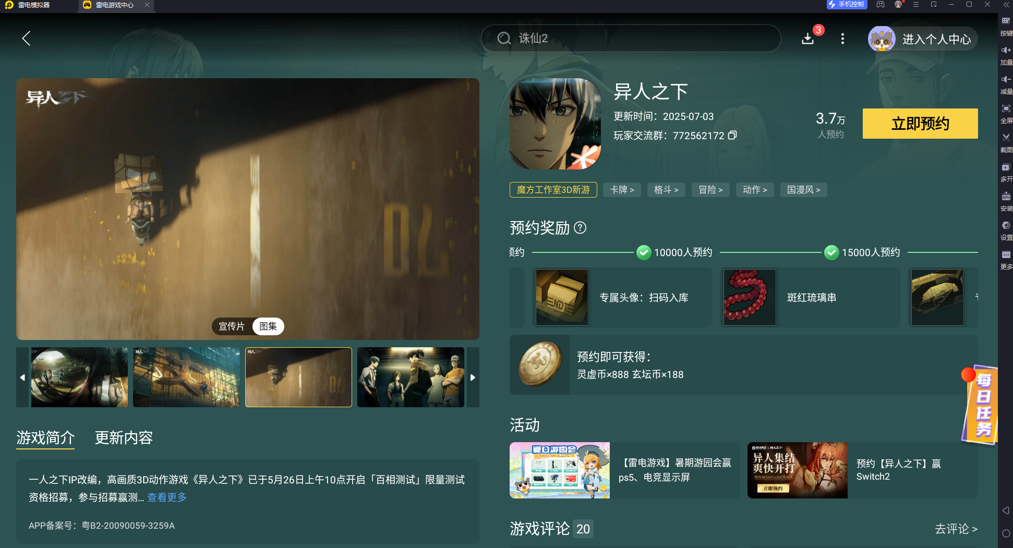Click the title bar account avatar
Image resolution: width=1013 pixels, height=548 pixels.
click(898, 4)
